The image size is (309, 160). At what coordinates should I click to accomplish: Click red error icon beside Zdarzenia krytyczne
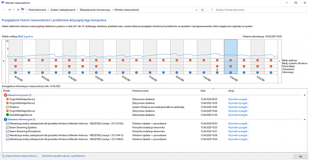coord(5,95)
